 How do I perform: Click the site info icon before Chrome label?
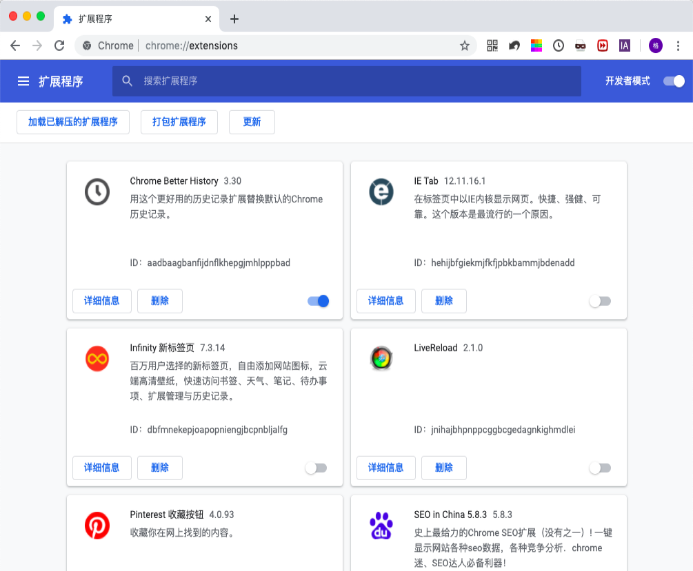click(x=87, y=45)
